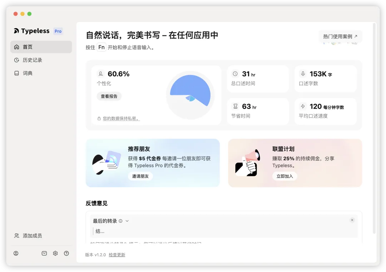386x272 pixels.
Task: Open the help question mark icon
Action: [x=66, y=253]
